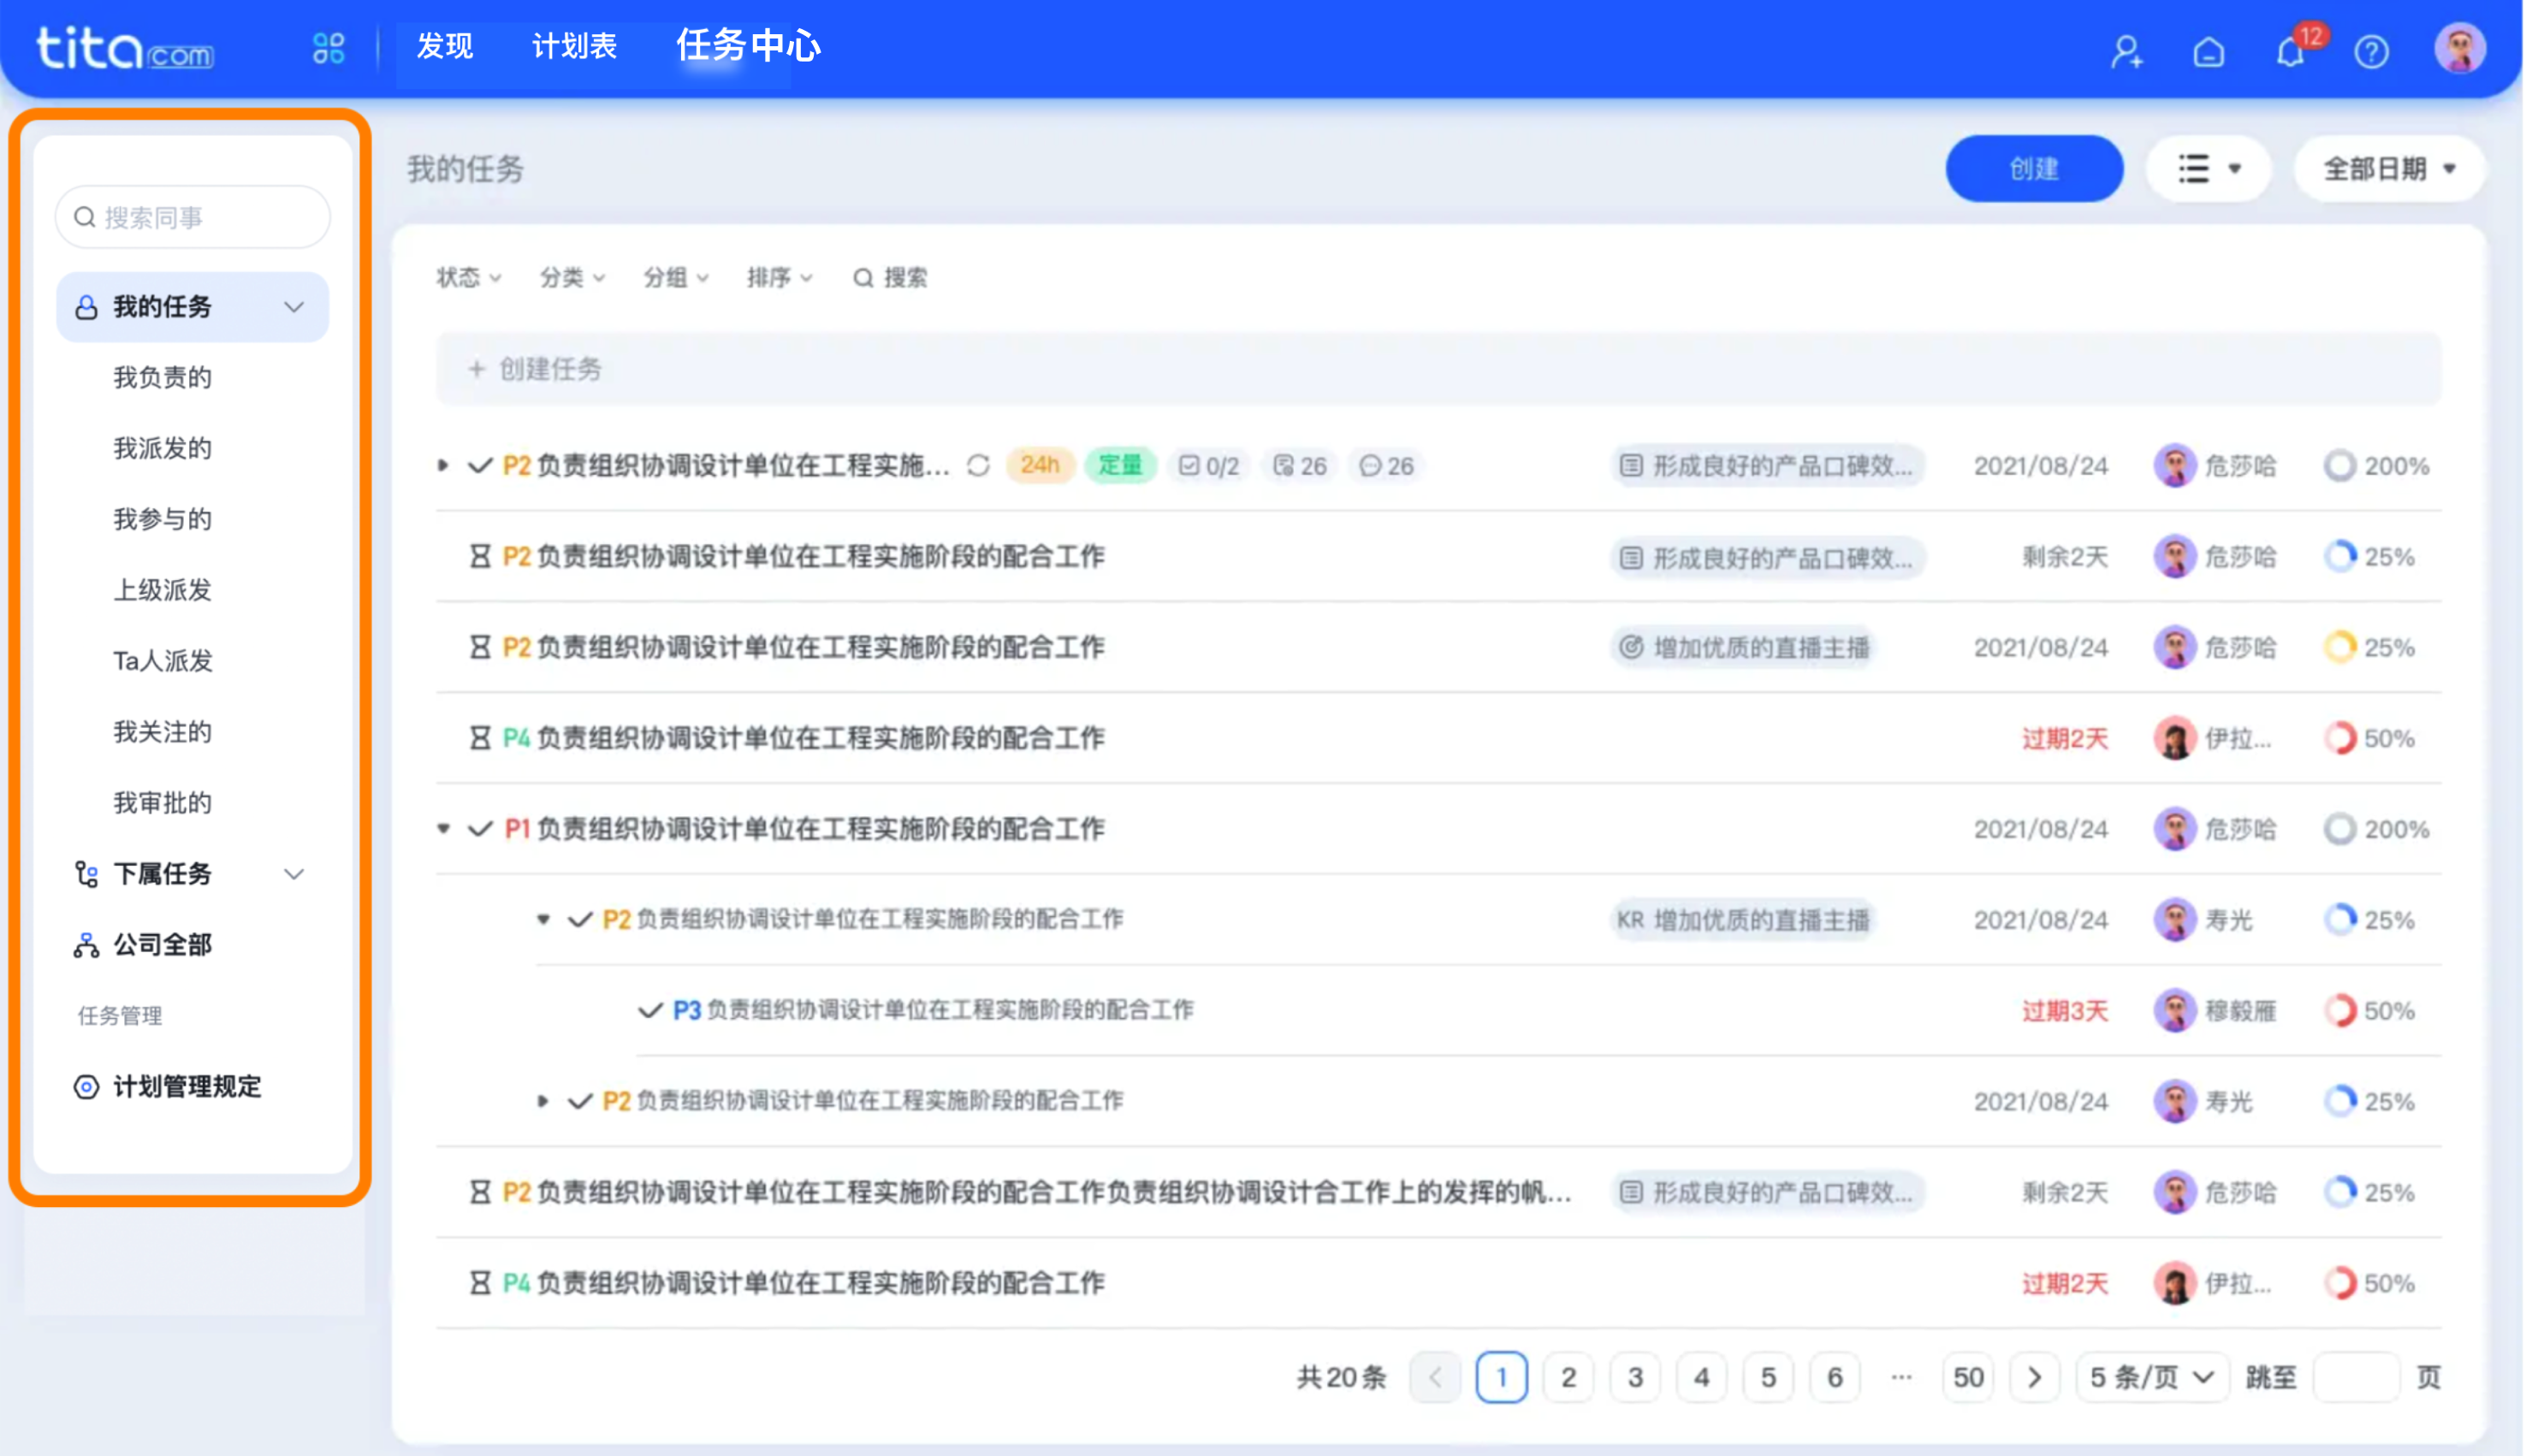Click the 24h tag on first task

[x=1040, y=466]
